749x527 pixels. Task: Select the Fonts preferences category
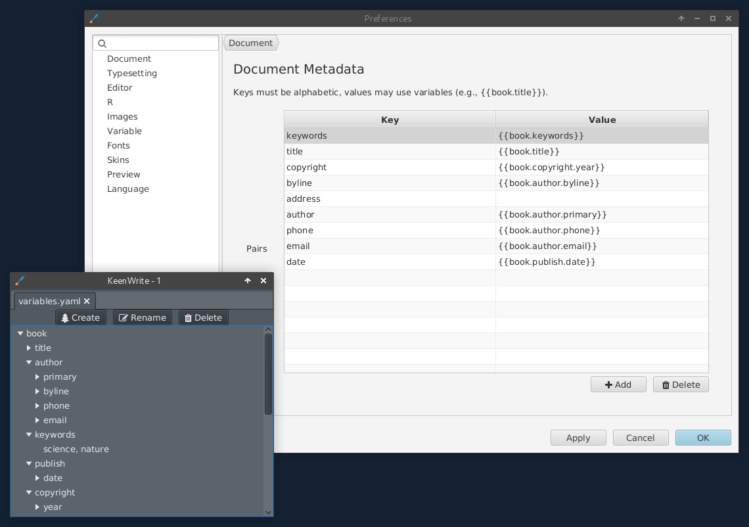click(118, 145)
